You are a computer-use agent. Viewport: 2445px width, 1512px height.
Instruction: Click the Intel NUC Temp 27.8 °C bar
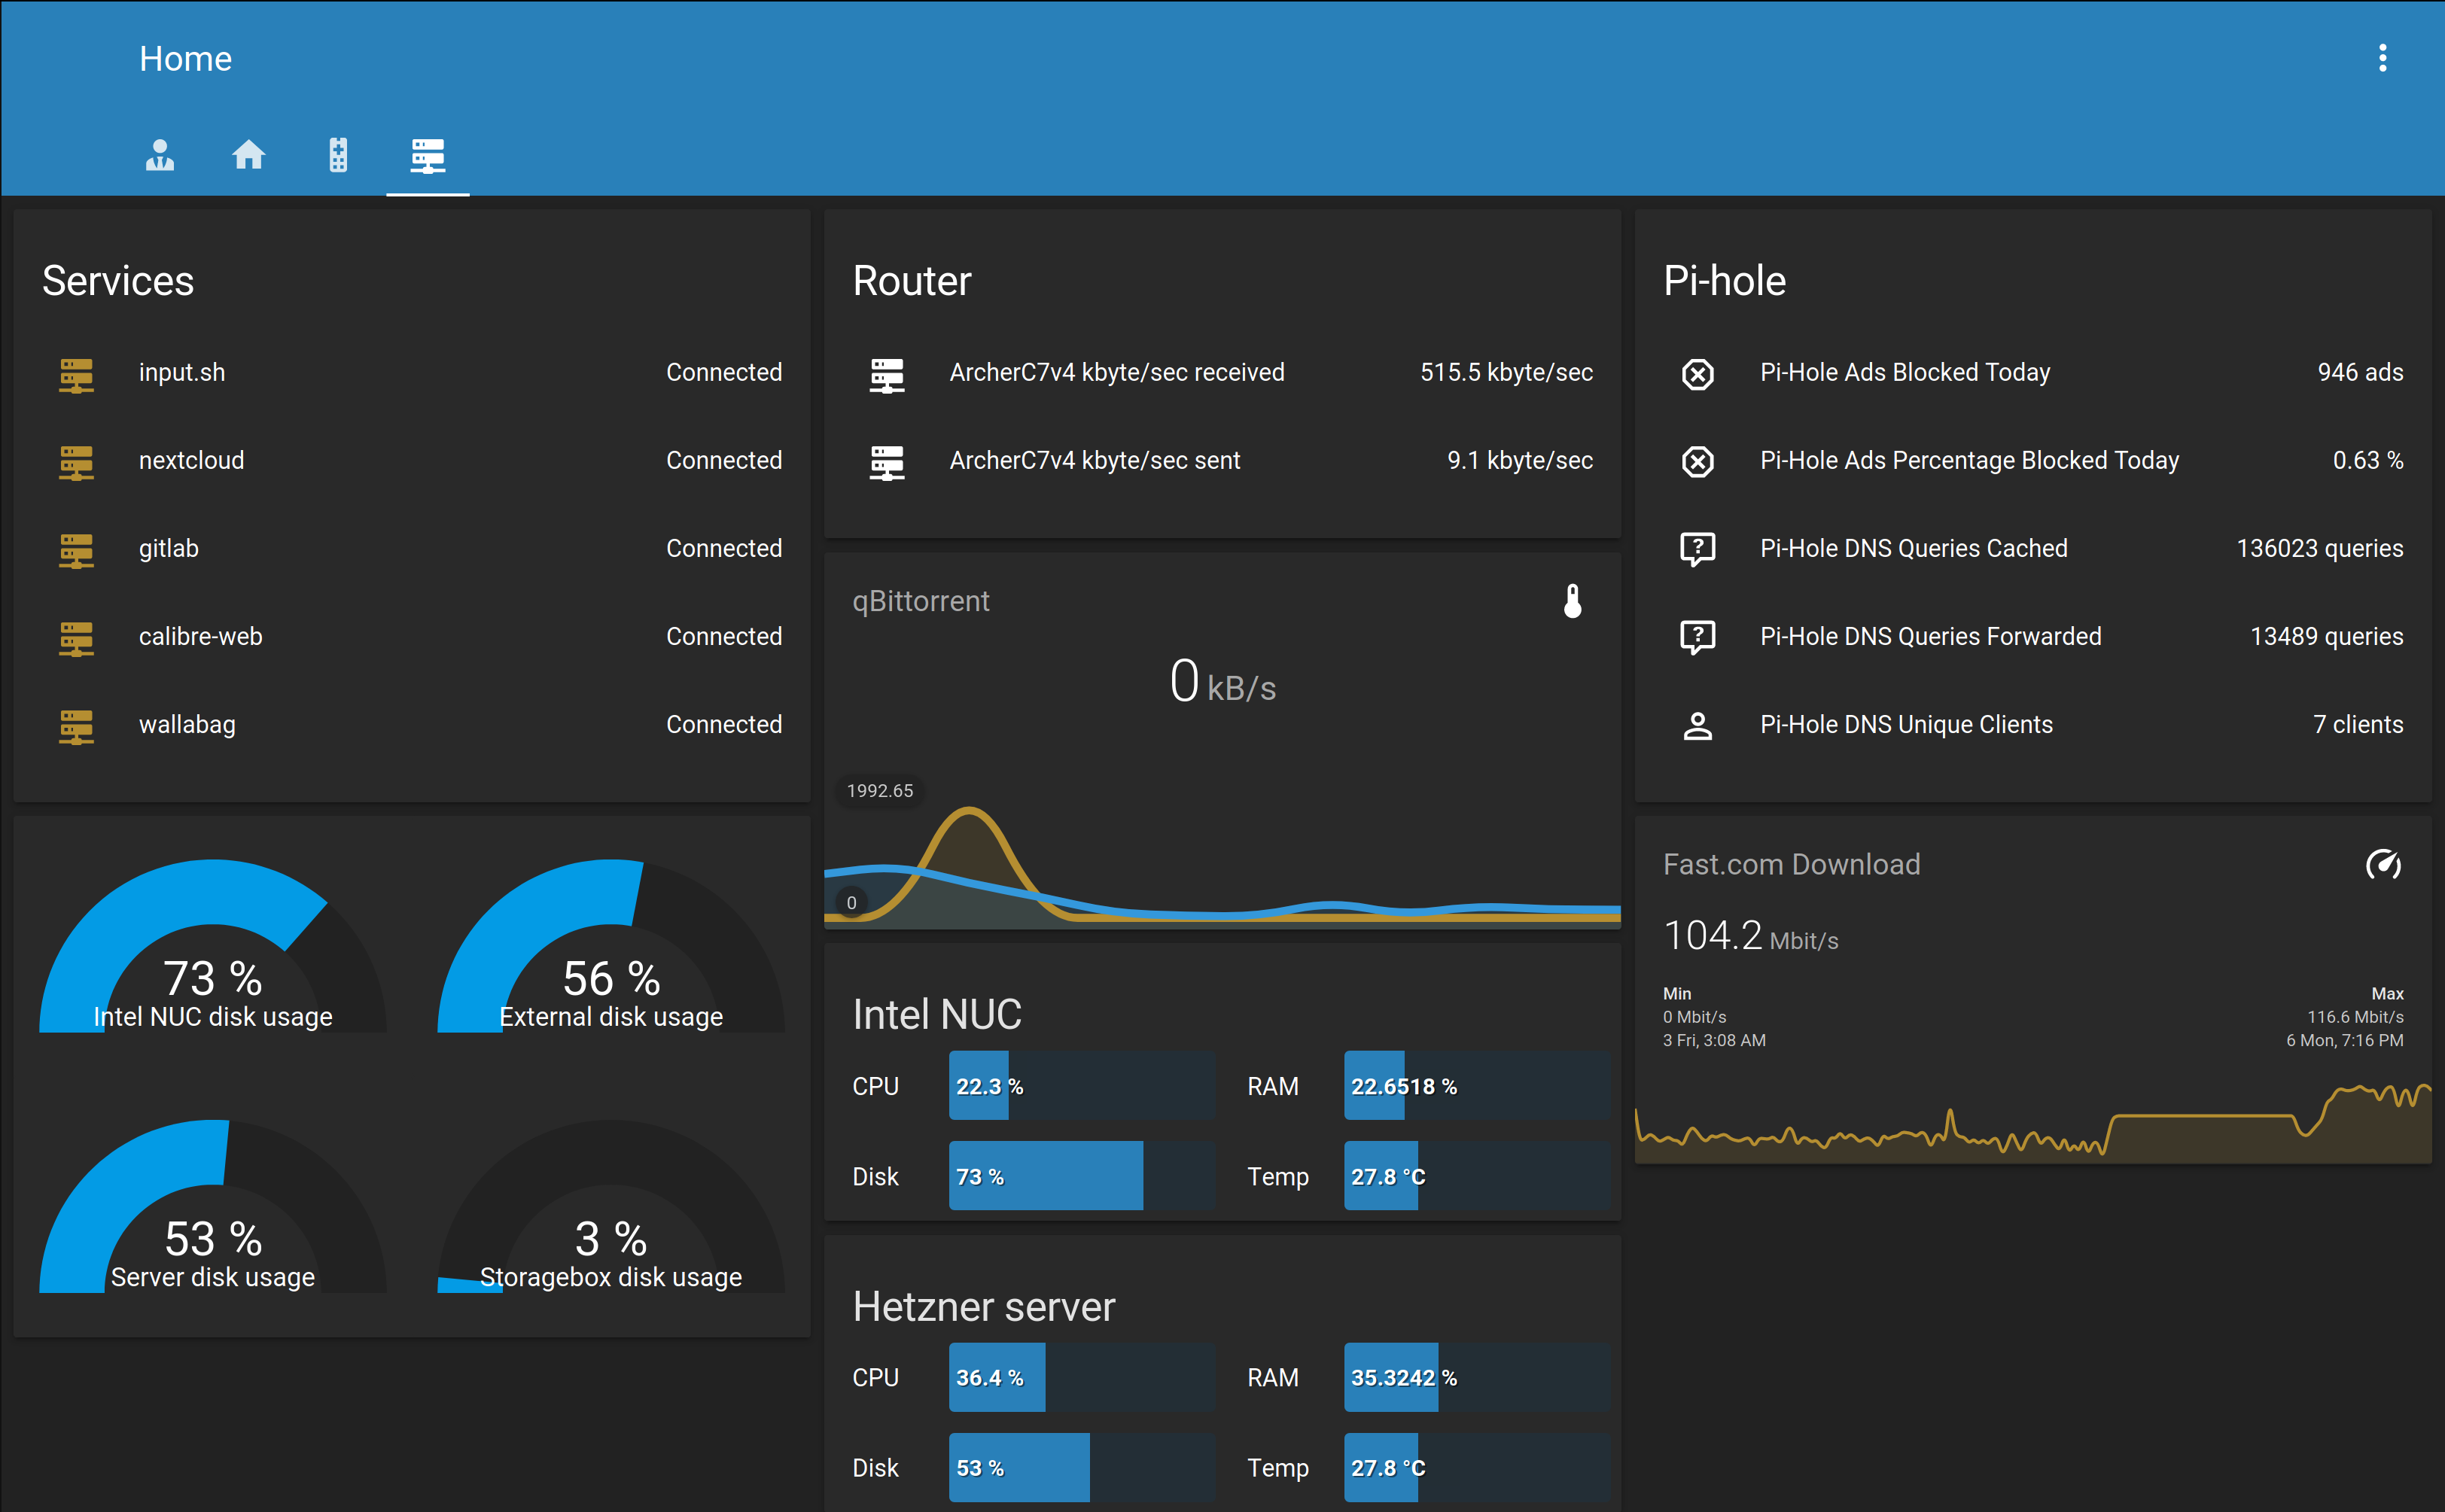tap(1477, 1176)
